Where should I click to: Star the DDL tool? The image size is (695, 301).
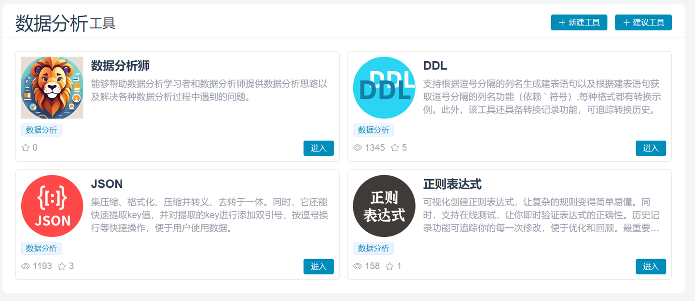tap(395, 148)
